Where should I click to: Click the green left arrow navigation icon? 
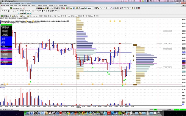coord(28,13)
